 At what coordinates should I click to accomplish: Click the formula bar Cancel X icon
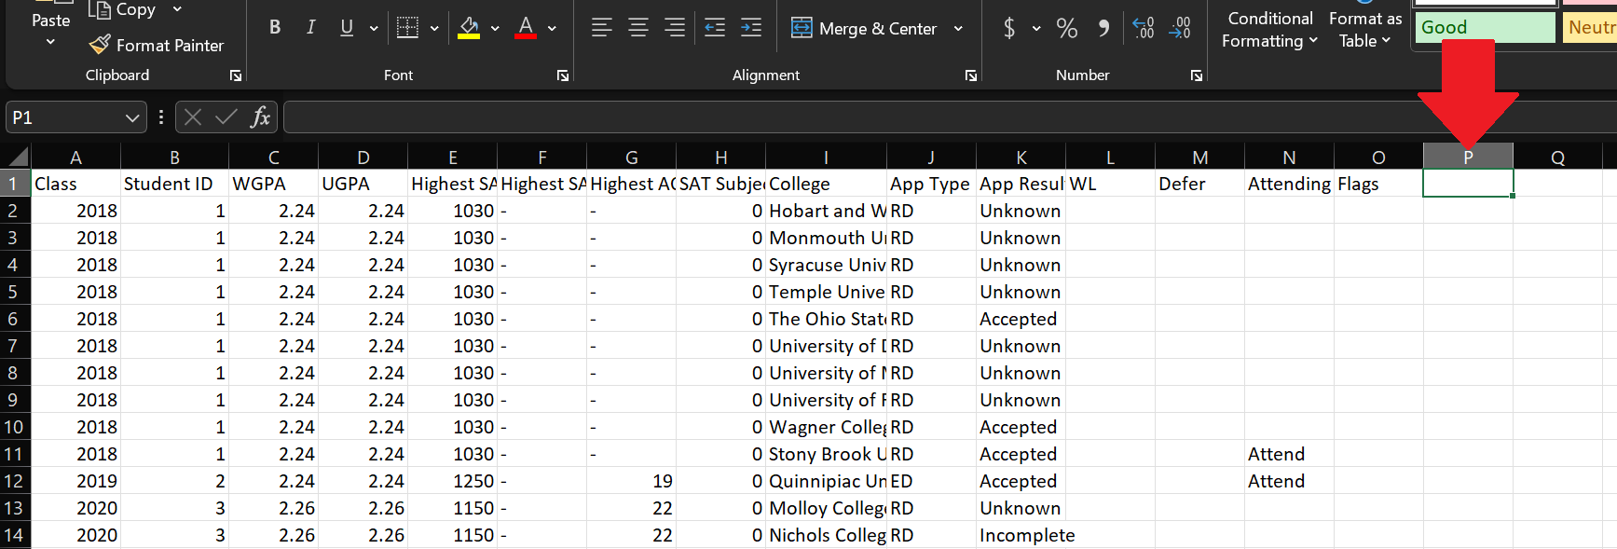point(193,117)
